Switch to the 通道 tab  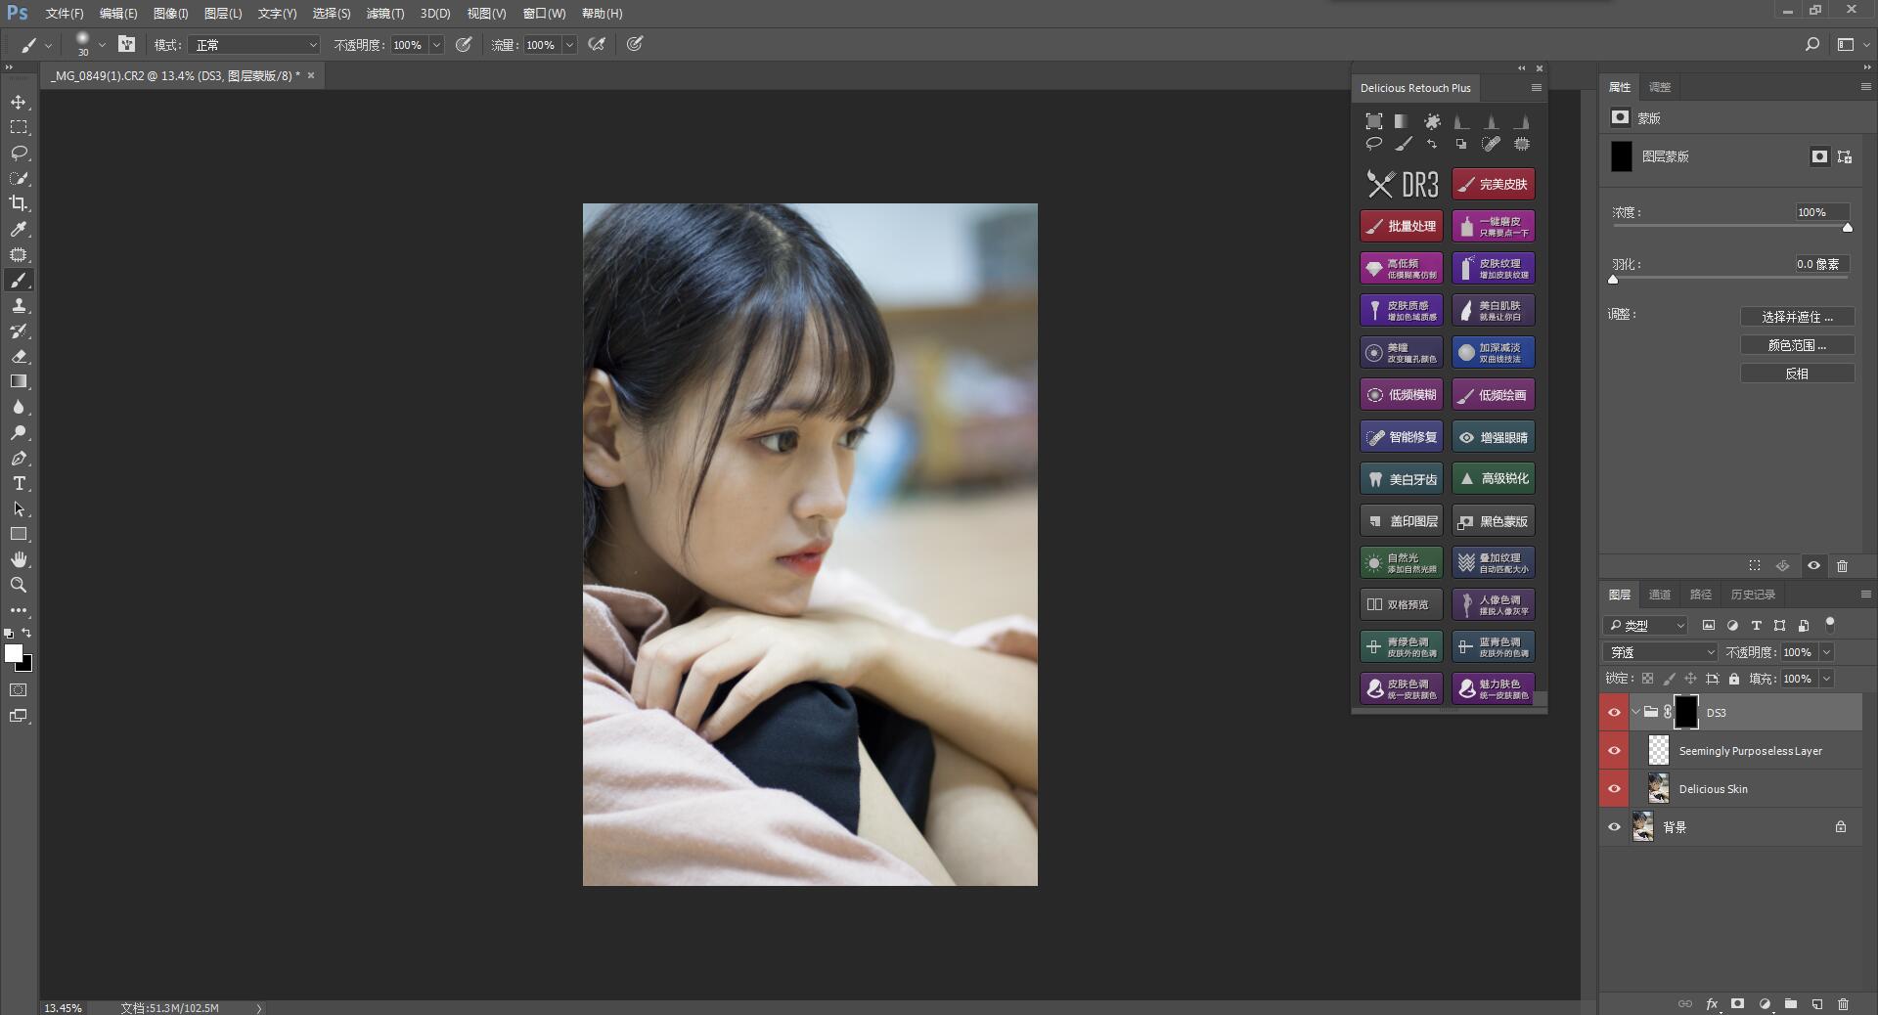tap(1659, 595)
